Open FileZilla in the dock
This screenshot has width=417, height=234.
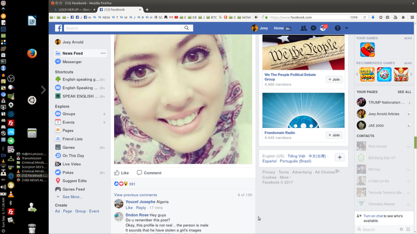[11, 123]
